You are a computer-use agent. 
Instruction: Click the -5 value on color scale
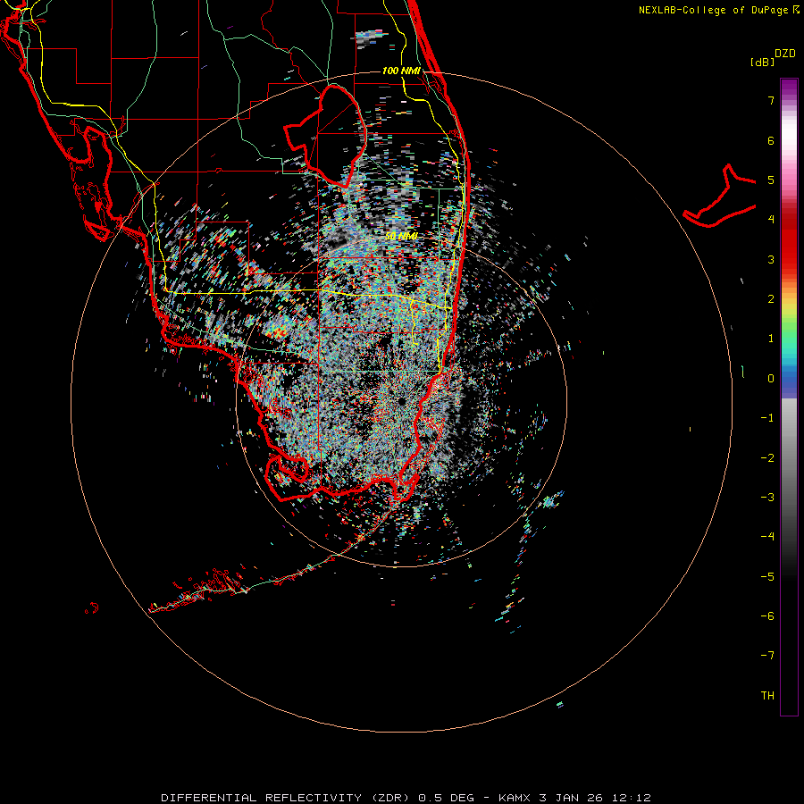767,576
